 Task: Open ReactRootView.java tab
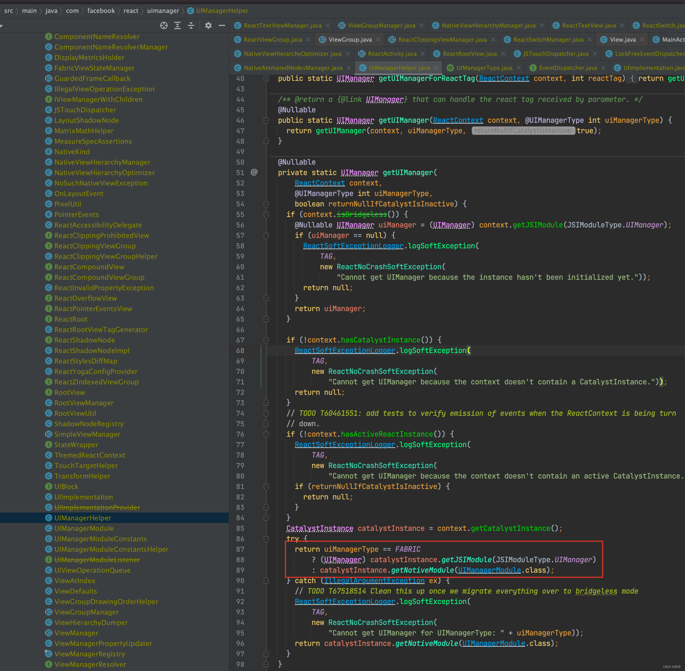point(470,54)
